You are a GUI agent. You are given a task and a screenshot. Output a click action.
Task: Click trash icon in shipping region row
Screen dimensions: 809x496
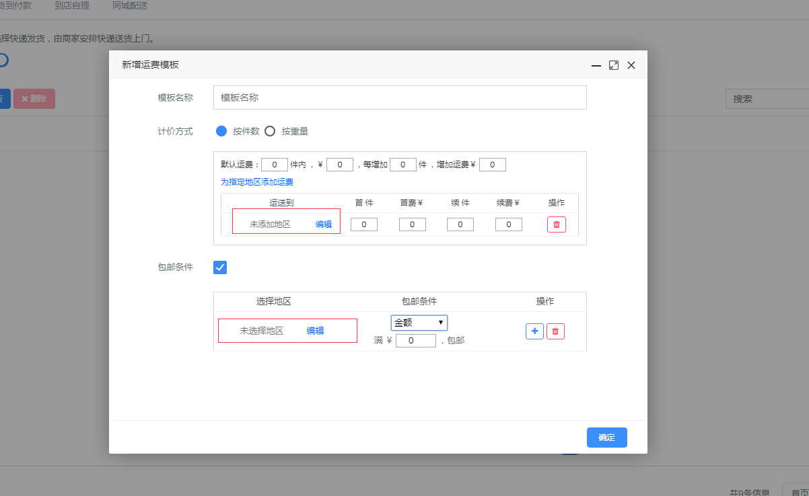click(x=556, y=224)
